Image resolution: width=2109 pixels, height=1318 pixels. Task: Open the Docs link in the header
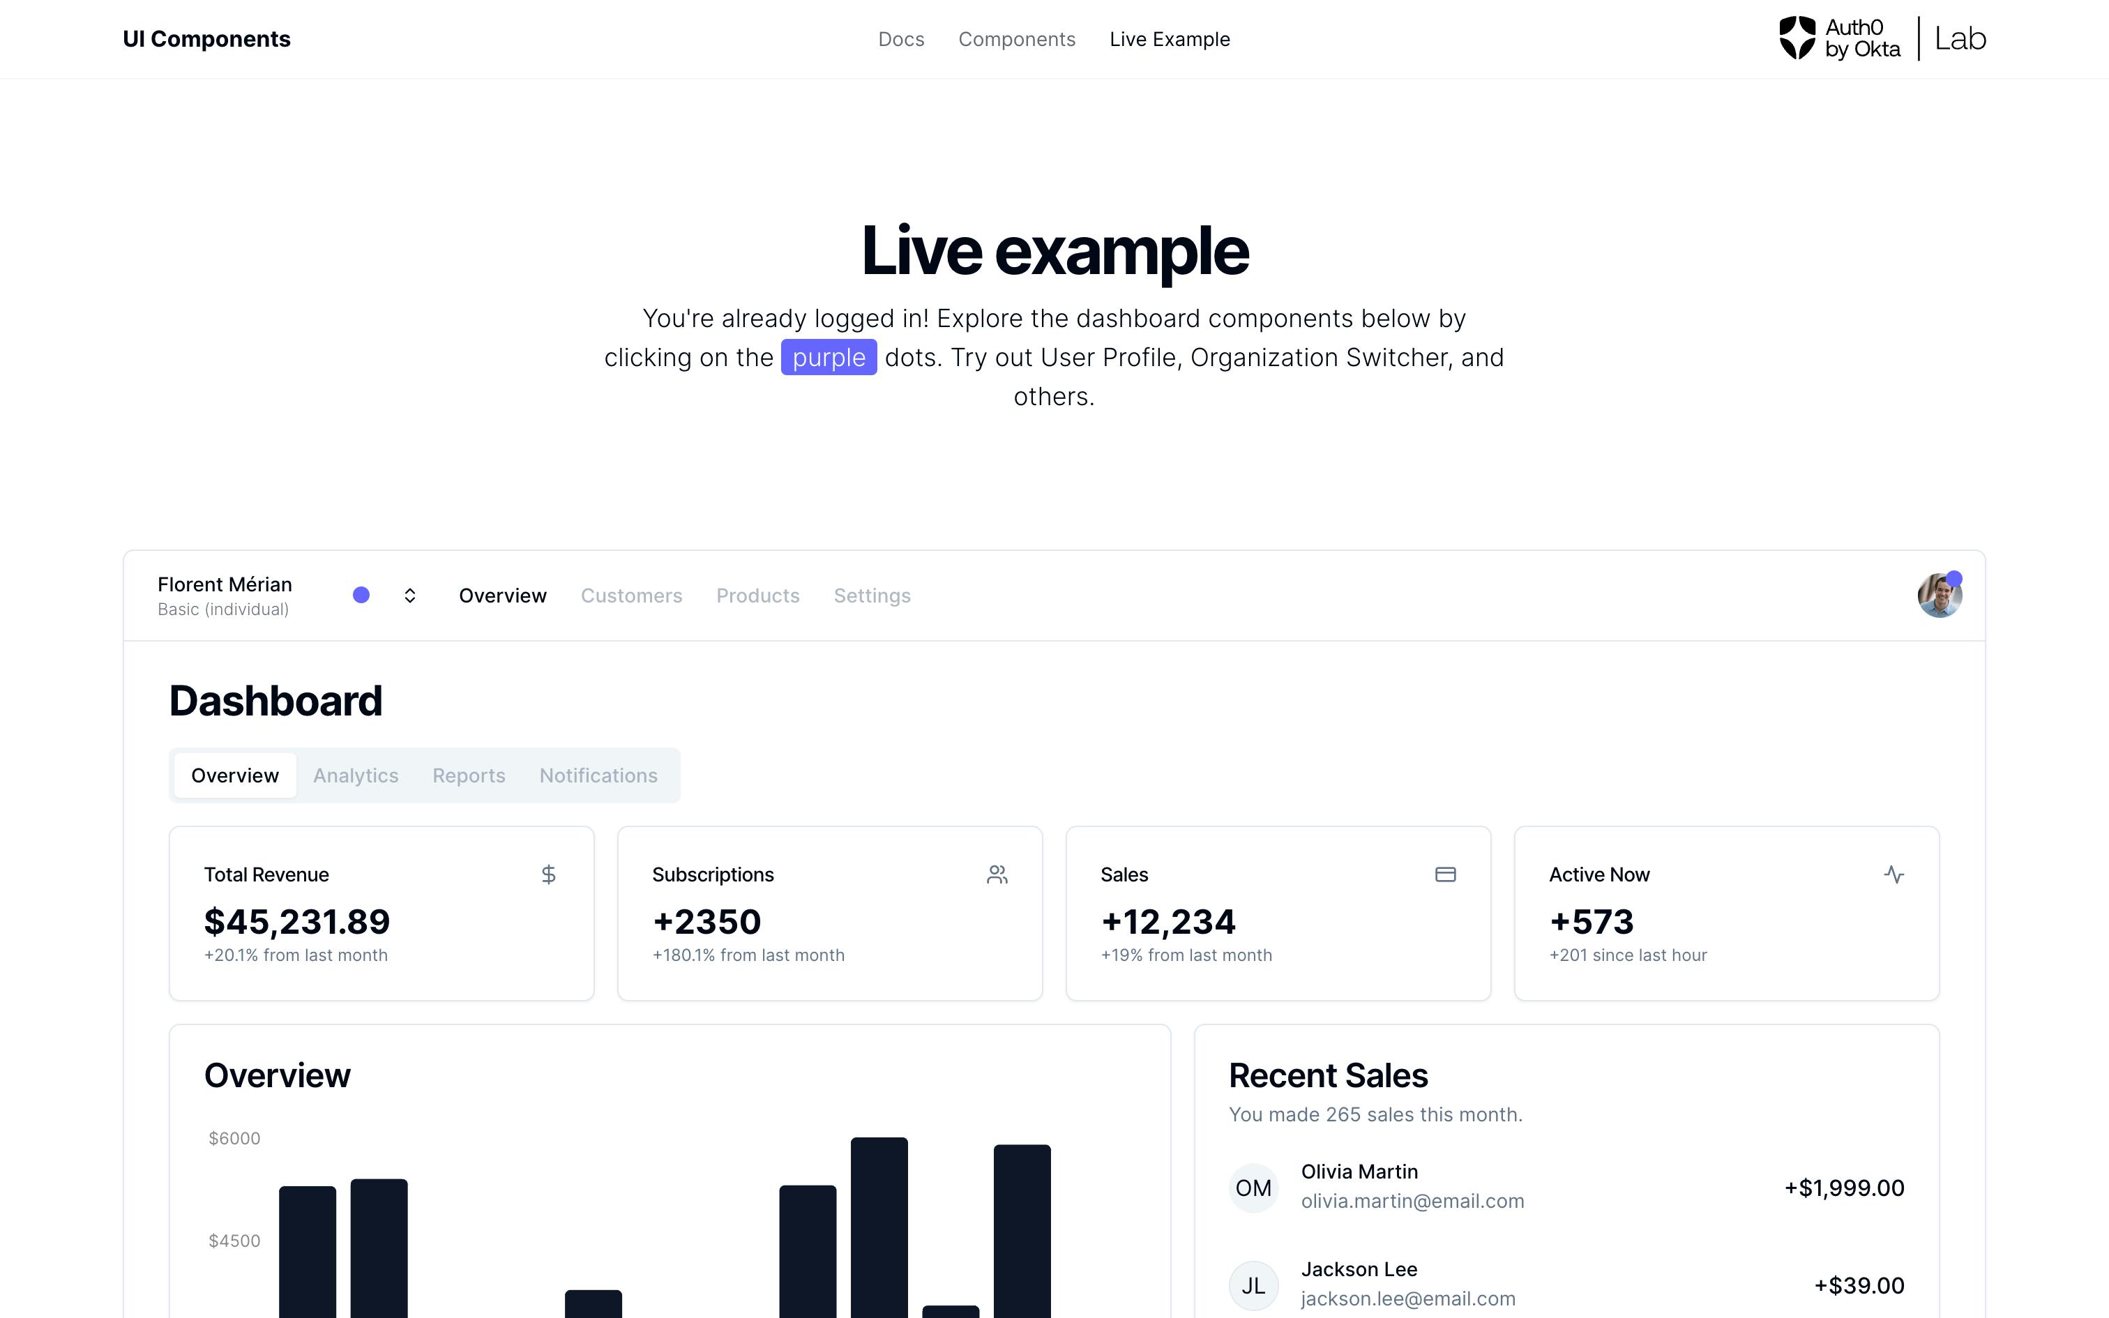pyautogui.click(x=901, y=39)
